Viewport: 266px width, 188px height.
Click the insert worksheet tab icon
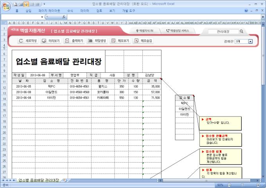pyautogui.click(x=65, y=180)
